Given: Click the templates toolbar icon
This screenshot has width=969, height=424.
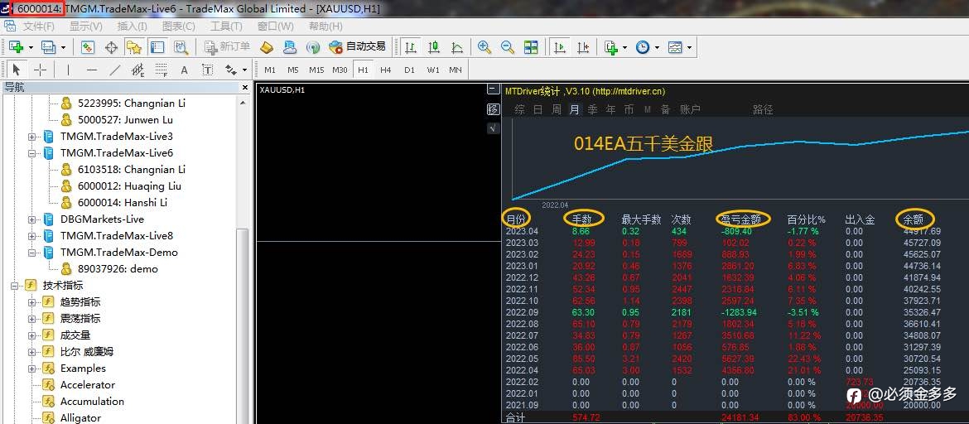Looking at the screenshot, I should pos(675,47).
